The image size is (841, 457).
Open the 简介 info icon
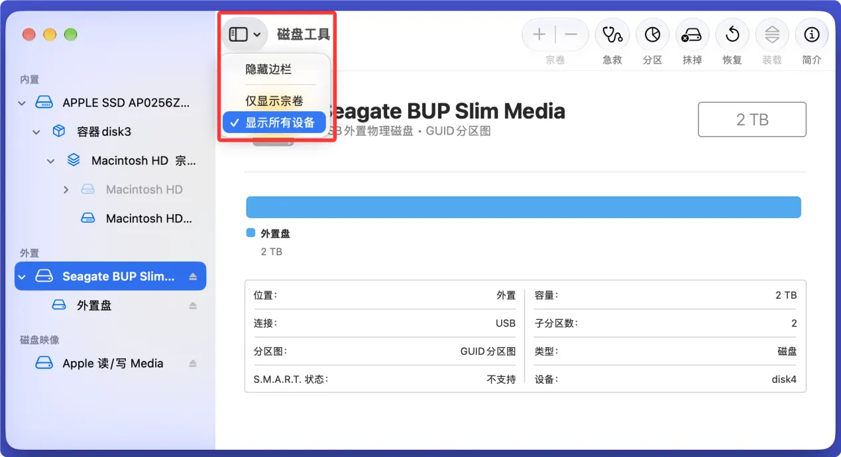(812, 34)
